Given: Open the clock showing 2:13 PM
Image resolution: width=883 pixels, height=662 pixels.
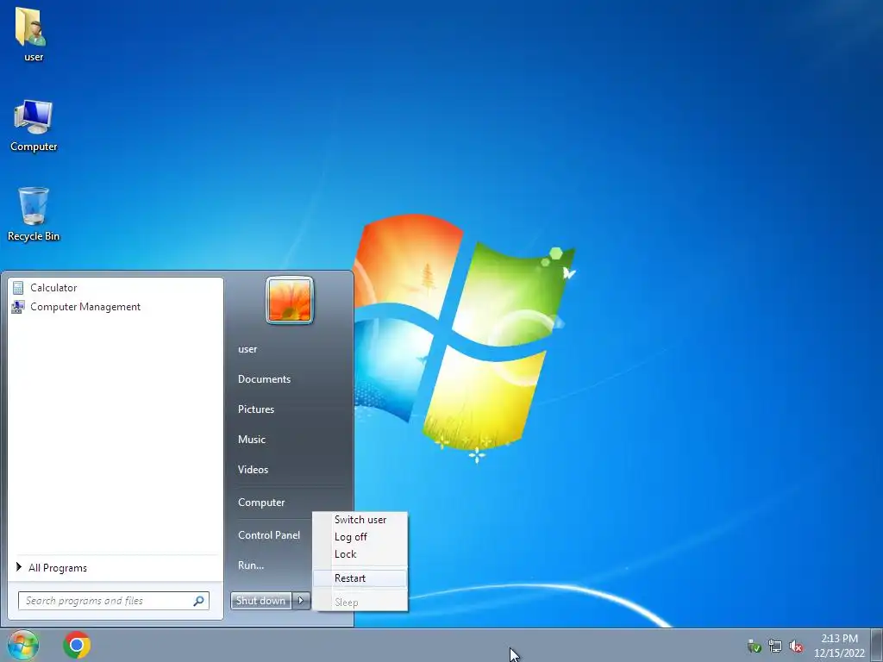Looking at the screenshot, I should pyautogui.click(x=839, y=646).
